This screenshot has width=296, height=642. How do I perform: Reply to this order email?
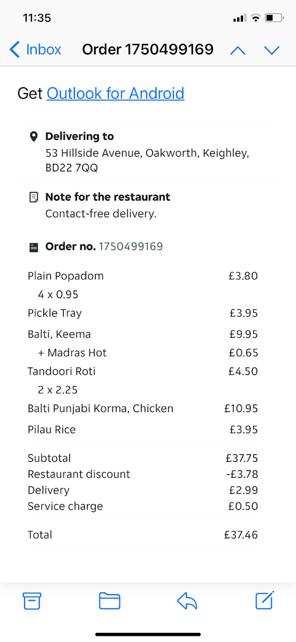[x=187, y=601]
